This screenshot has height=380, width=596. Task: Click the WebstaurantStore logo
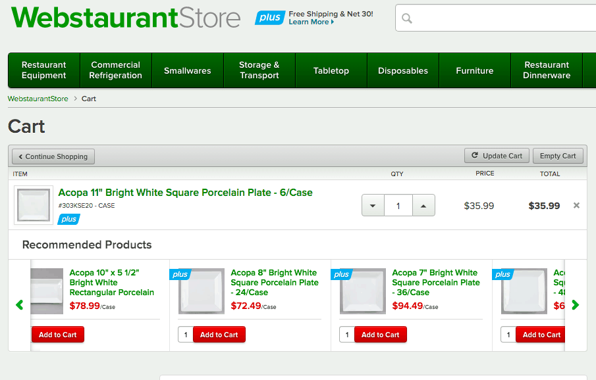tap(126, 18)
